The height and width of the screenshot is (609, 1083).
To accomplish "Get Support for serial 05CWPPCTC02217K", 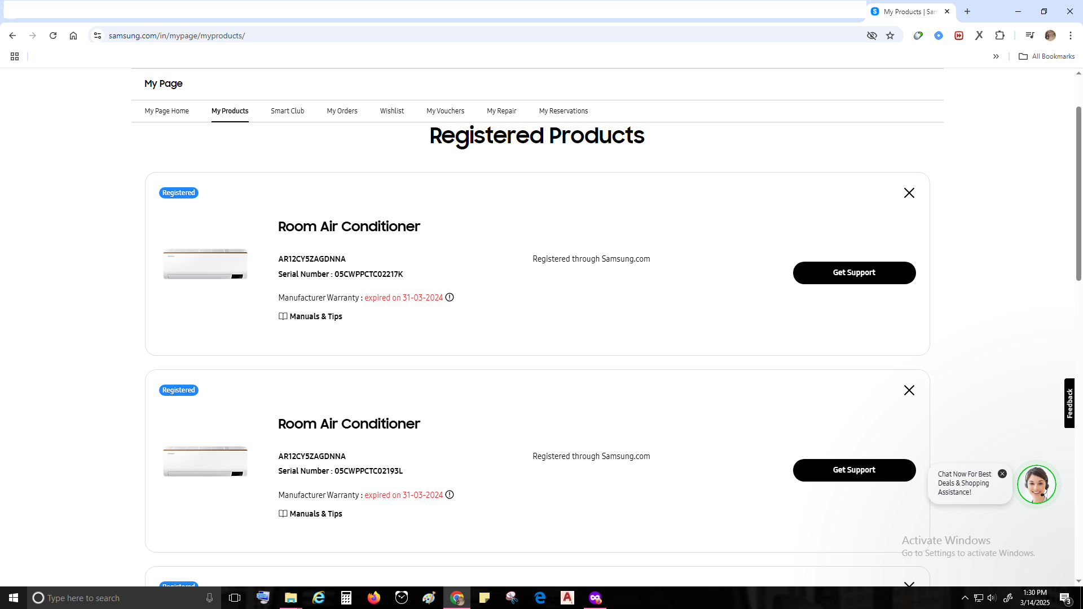I will click(854, 273).
